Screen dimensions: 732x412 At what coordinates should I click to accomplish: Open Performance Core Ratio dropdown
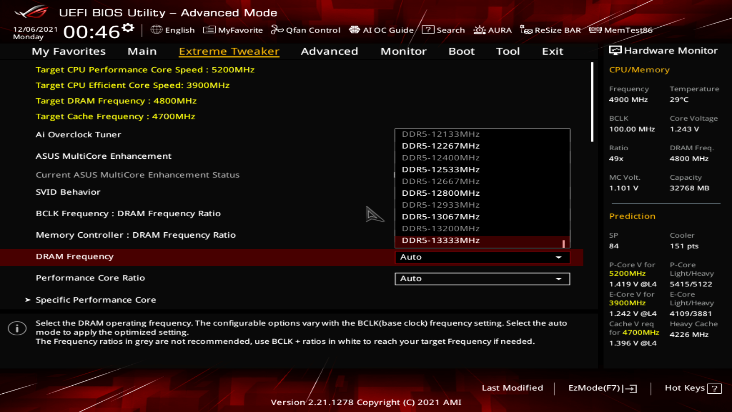click(482, 278)
